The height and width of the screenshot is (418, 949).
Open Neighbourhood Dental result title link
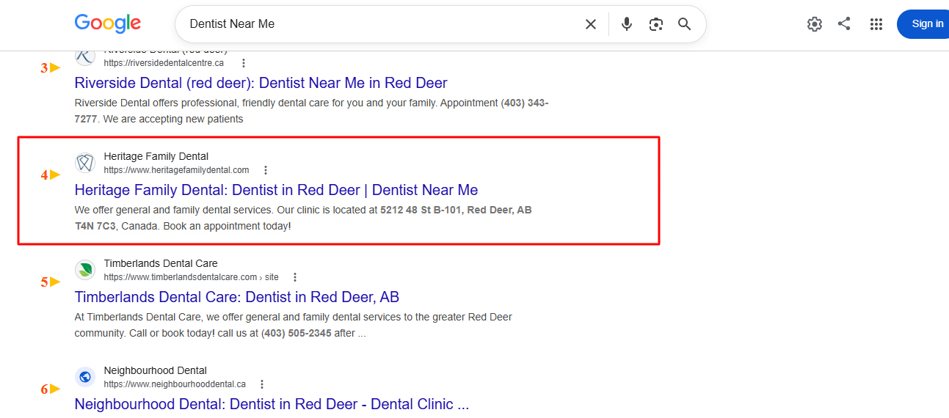pos(272,404)
